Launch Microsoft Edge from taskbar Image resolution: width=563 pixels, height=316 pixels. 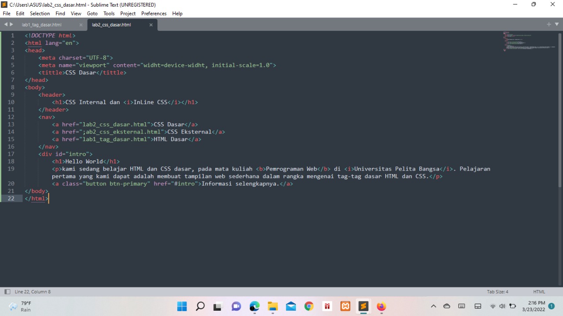click(x=254, y=306)
